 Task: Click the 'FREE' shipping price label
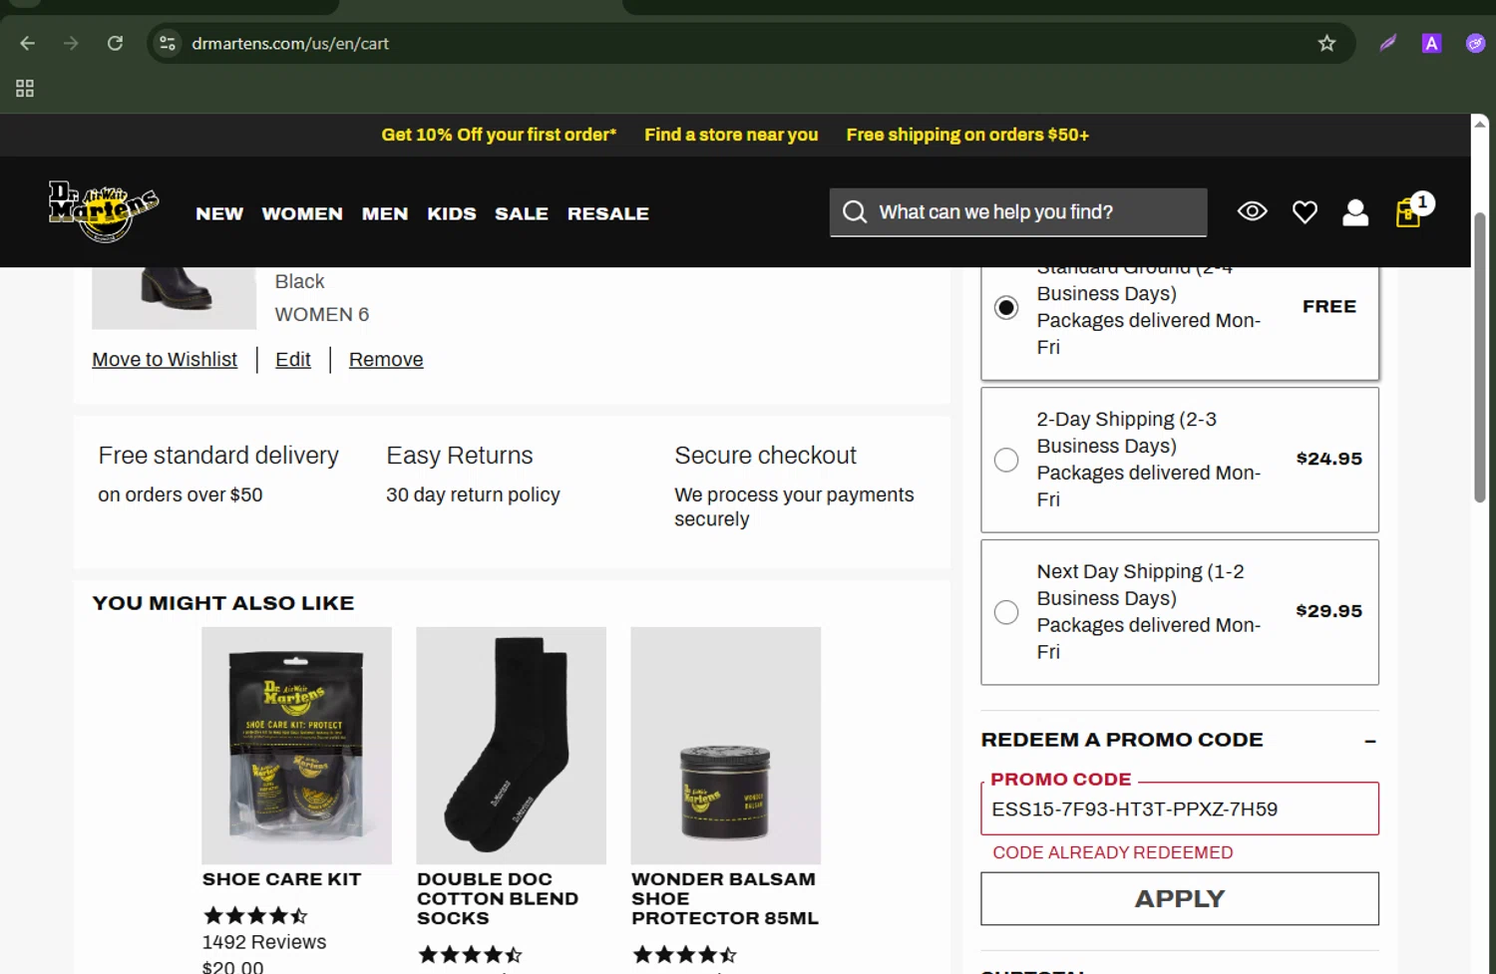[1329, 306]
